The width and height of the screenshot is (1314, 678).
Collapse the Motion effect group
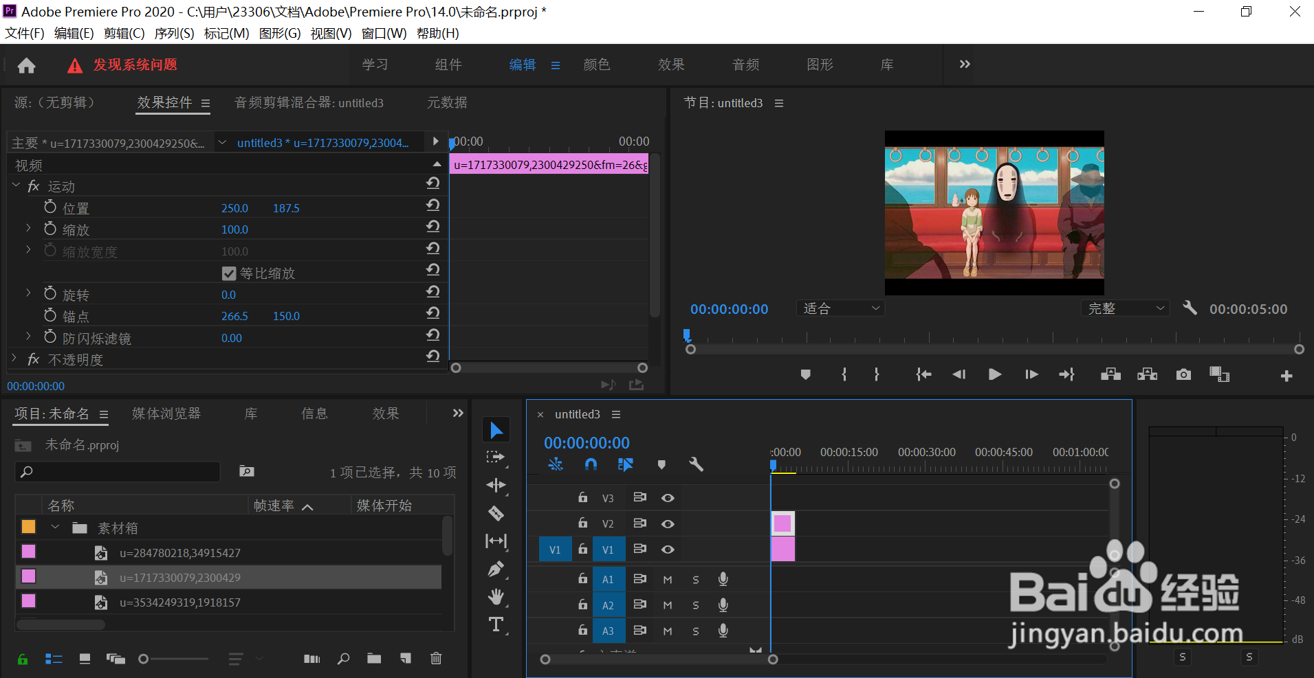coord(16,185)
